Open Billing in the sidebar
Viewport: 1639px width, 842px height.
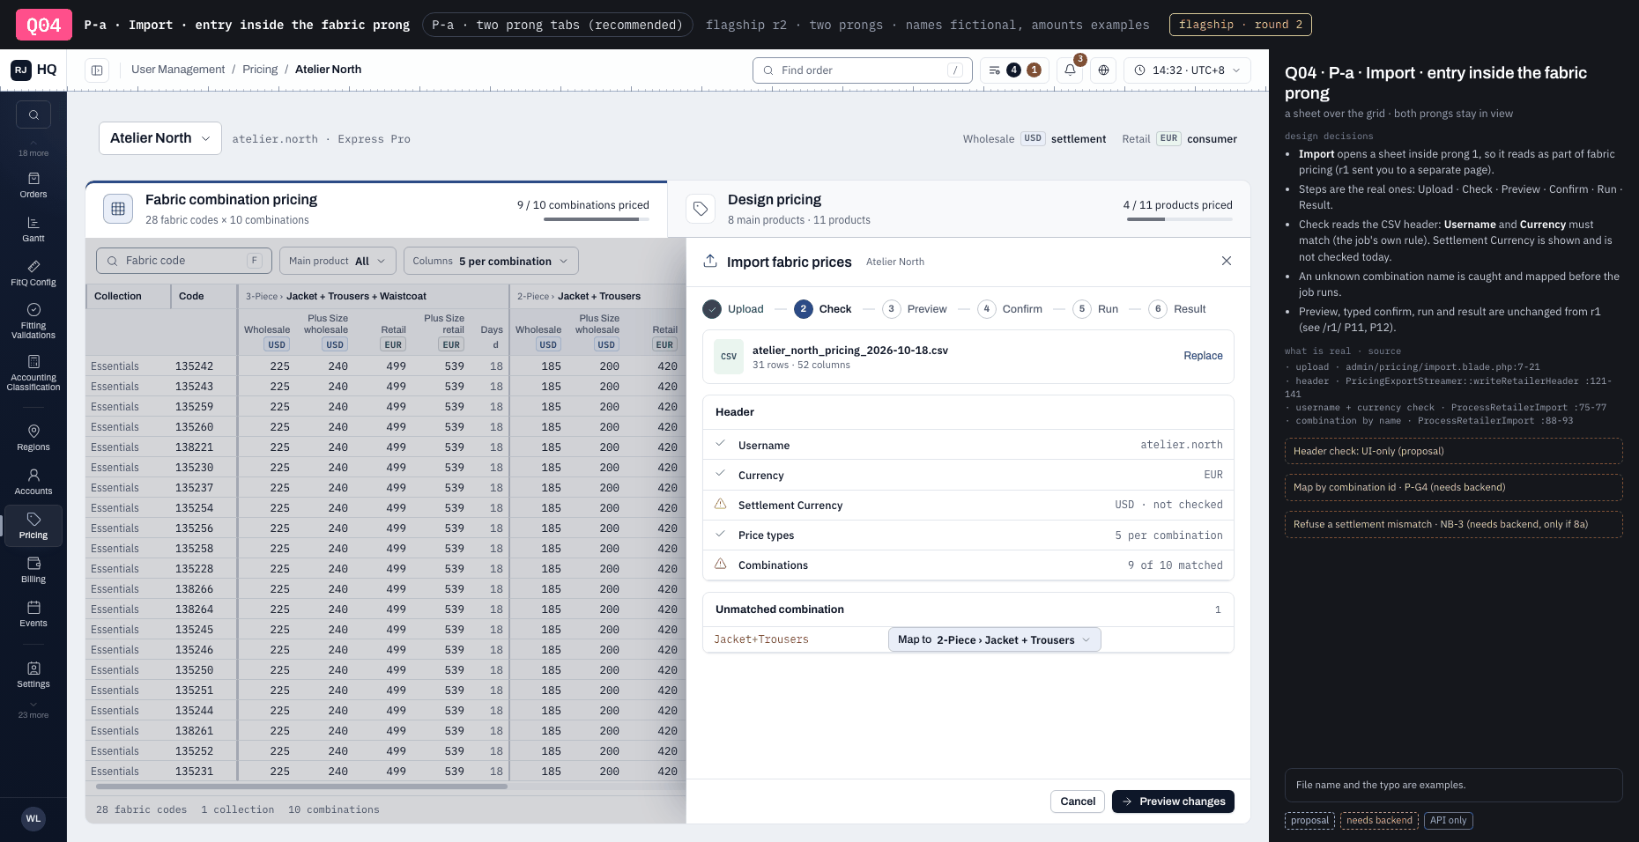tap(33, 570)
